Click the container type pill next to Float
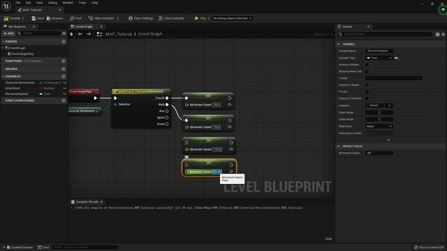The image size is (447, 251). pos(397,58)
